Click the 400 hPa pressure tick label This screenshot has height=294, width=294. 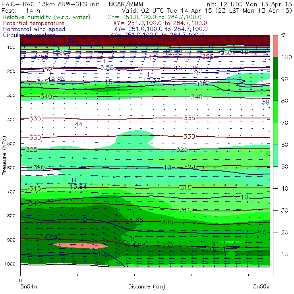click(x=11, y=120)
